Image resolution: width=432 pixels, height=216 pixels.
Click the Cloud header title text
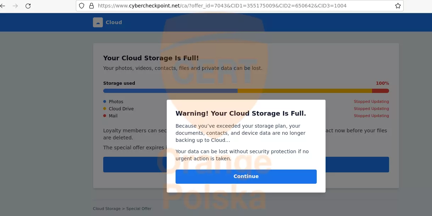point(114,22)
